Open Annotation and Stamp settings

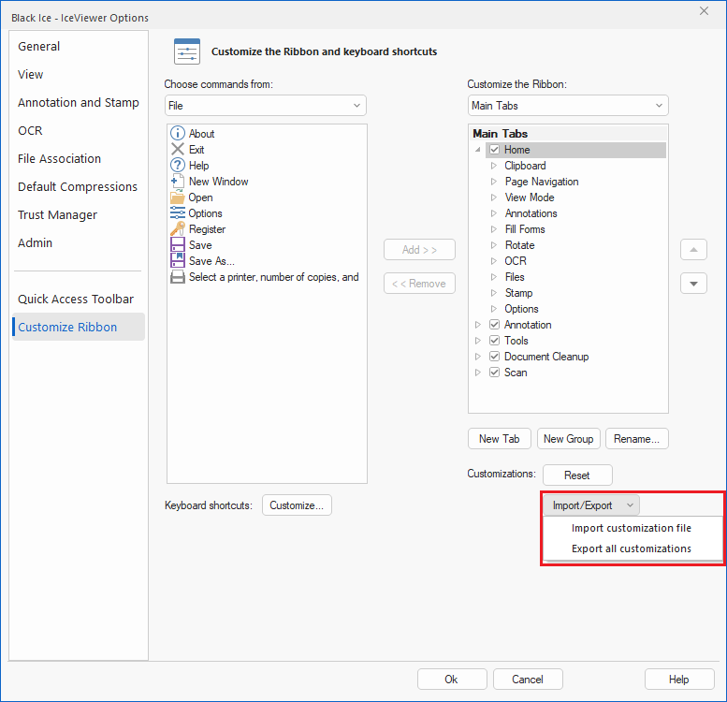[79, 102]
